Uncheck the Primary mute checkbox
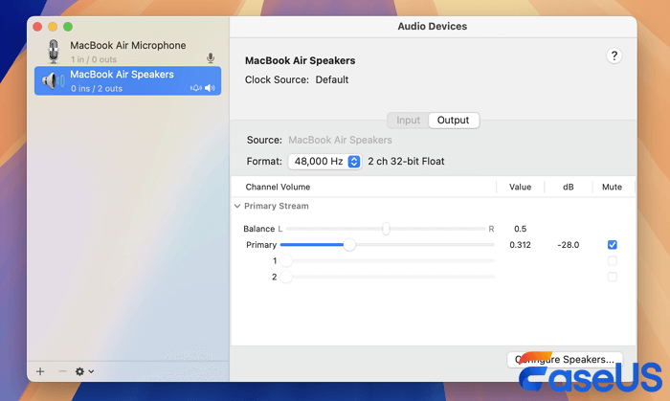Viewport: 670px width, 401px height. [x=613, y=245]
